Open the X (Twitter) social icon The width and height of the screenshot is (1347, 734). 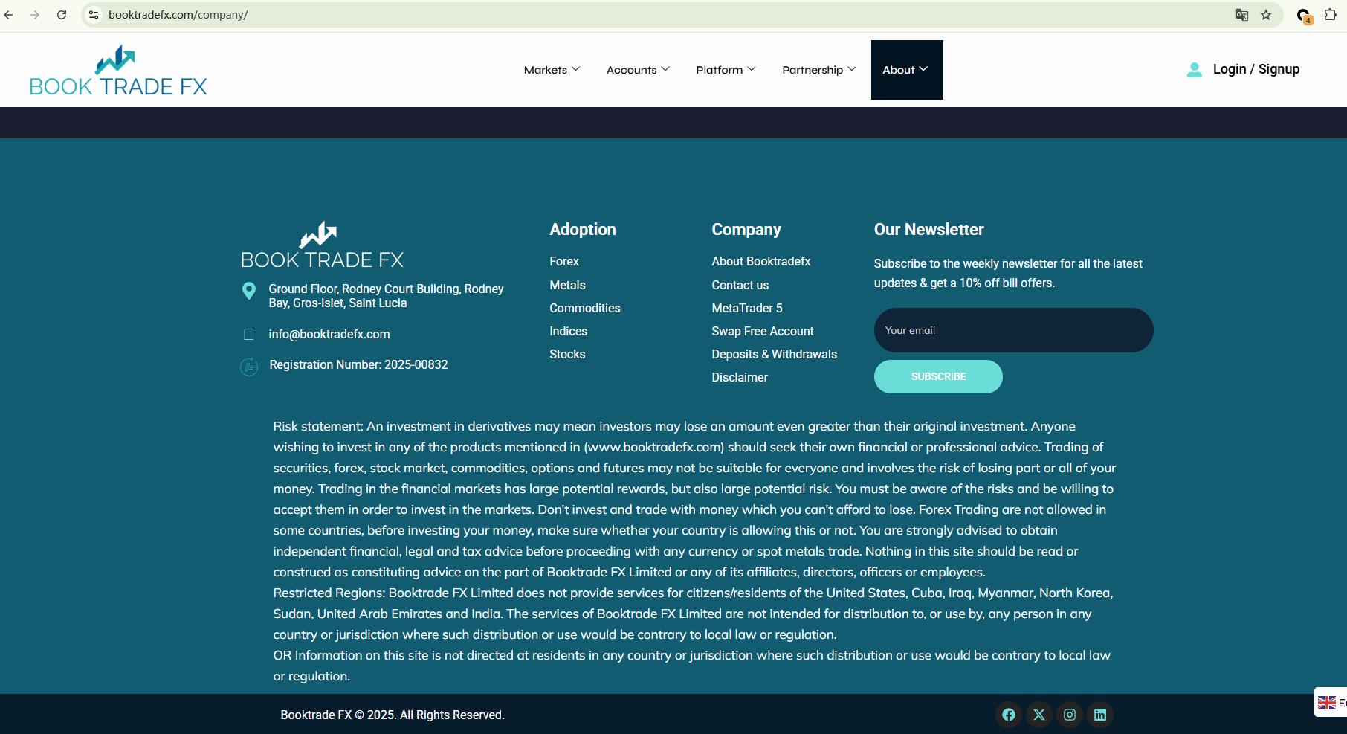[x=1039, y=715]
